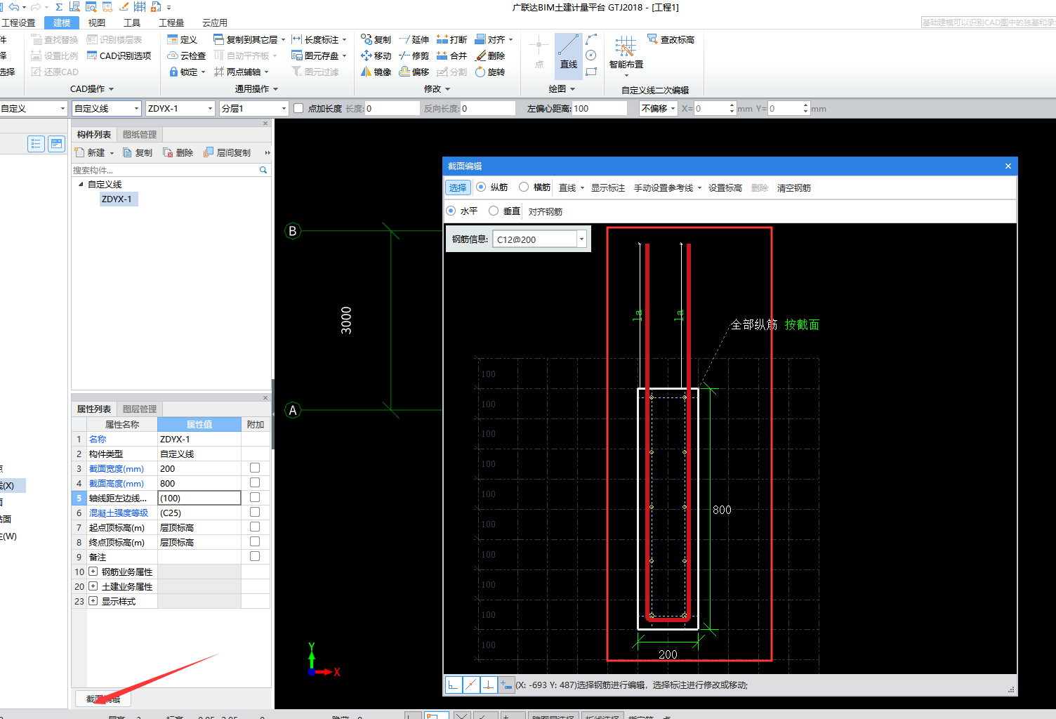Screen dimensions: 1056x719
Task: Select the 旋转 rotate tool
Action: (490, 72)
